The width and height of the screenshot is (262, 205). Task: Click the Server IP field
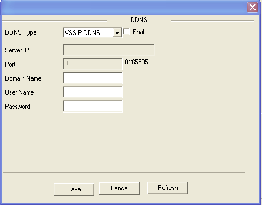click(109, 50)
